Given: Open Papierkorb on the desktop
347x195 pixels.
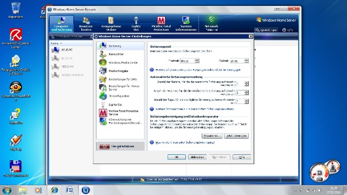Looking at the screenshot, I should coord(16,10).
